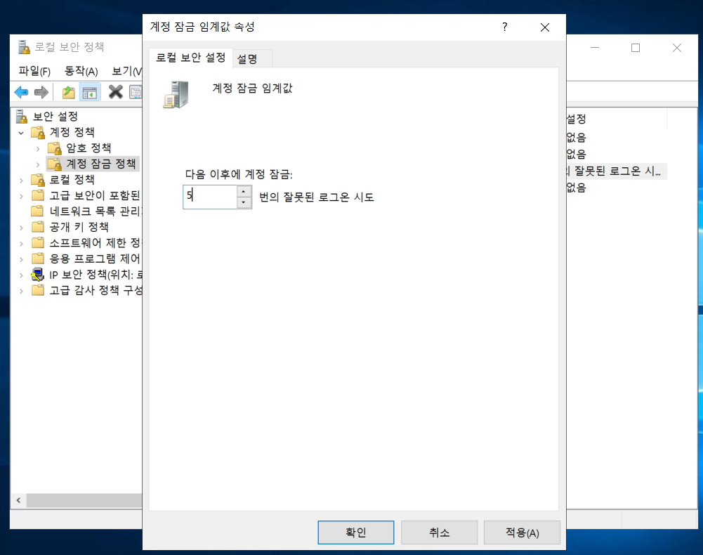Collapse the 계정 정책 tree node
The height and width of the screenshot is (555, 703).
pyautogui.click(x=21, y=133)
